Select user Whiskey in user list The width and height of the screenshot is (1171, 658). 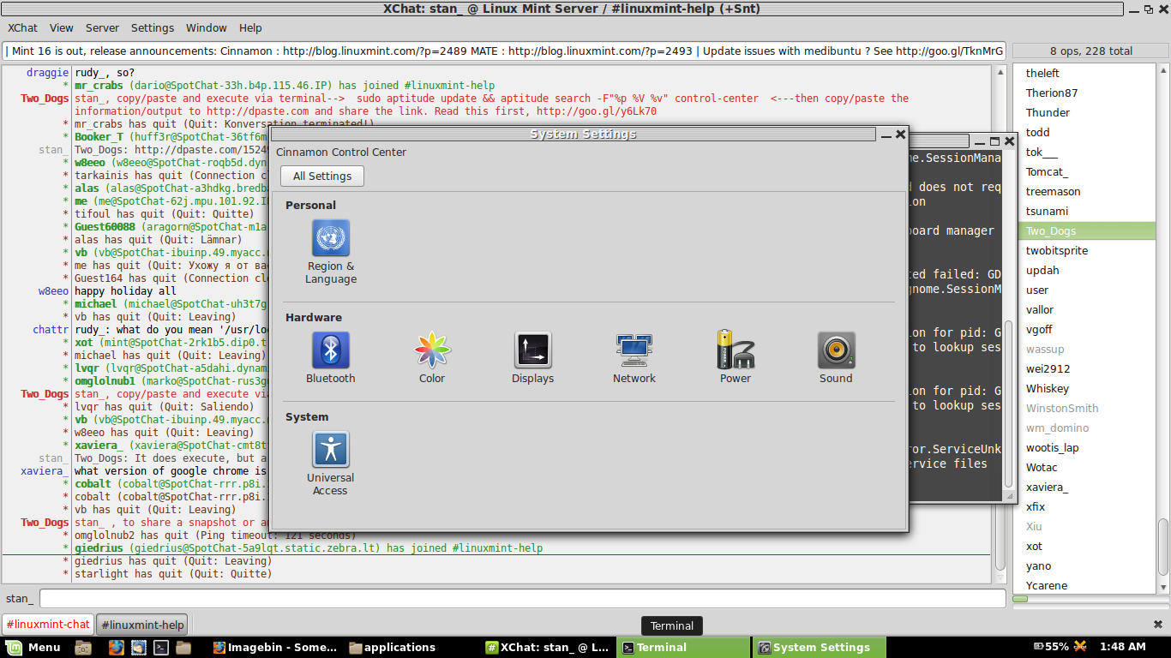point(1048,388)
